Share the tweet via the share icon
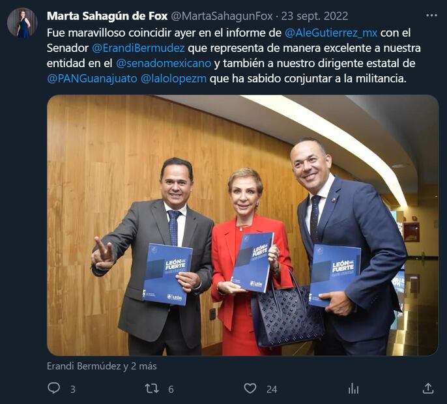 click(428, 388)
